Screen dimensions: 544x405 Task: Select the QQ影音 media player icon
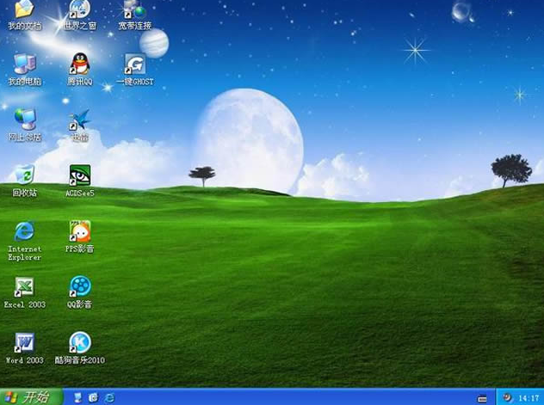pos(80,287)
